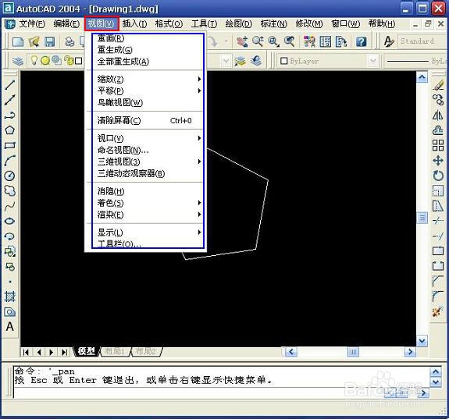The width and height of the screenshot is (449, 419).
Task: Toggle the layer on/off lightbulb
Action: (x=34, y=60)
